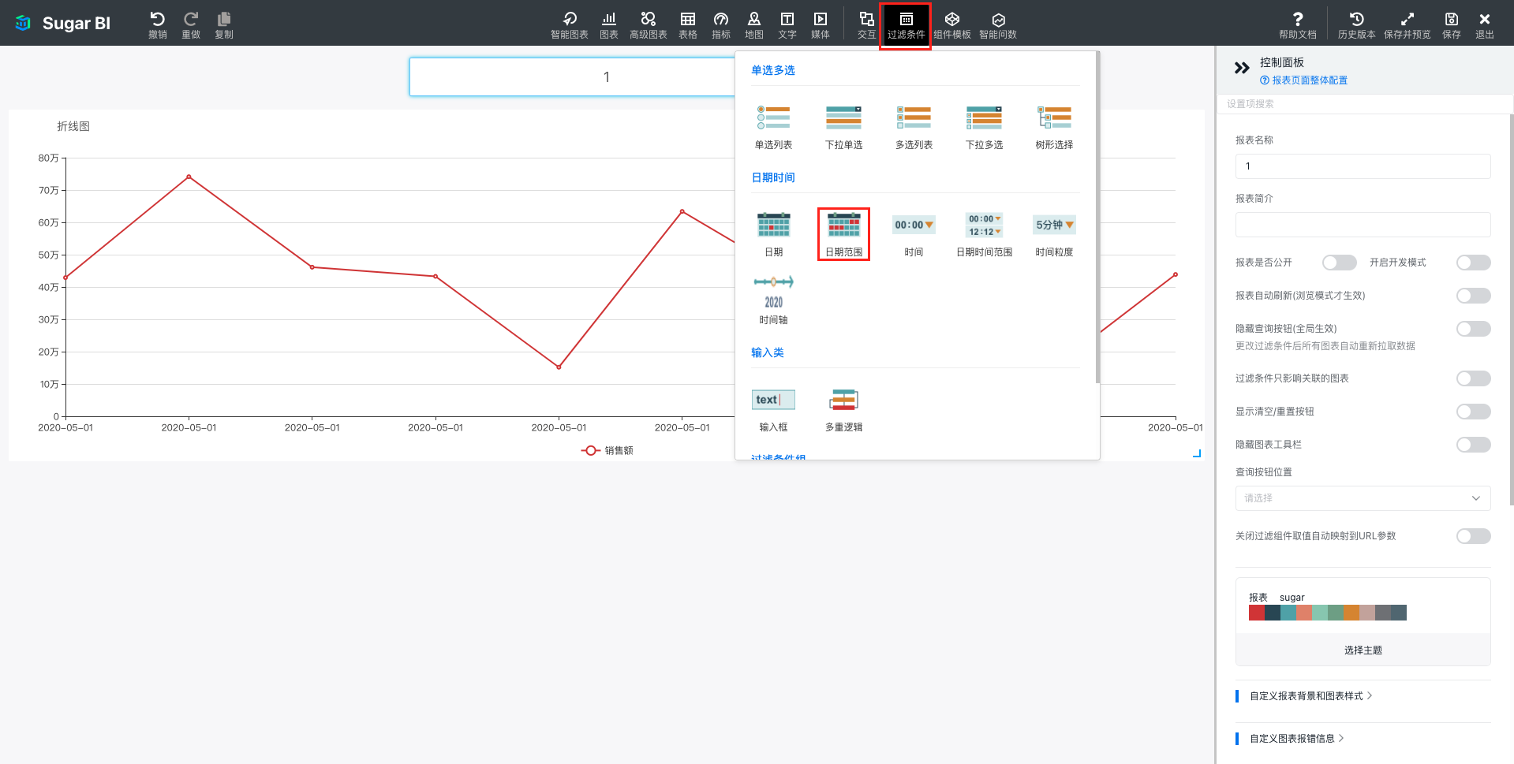Open the 查询按钮位置 dropdown
The height and width of the screenshot is (764, 1514).
click(1363, 498)
